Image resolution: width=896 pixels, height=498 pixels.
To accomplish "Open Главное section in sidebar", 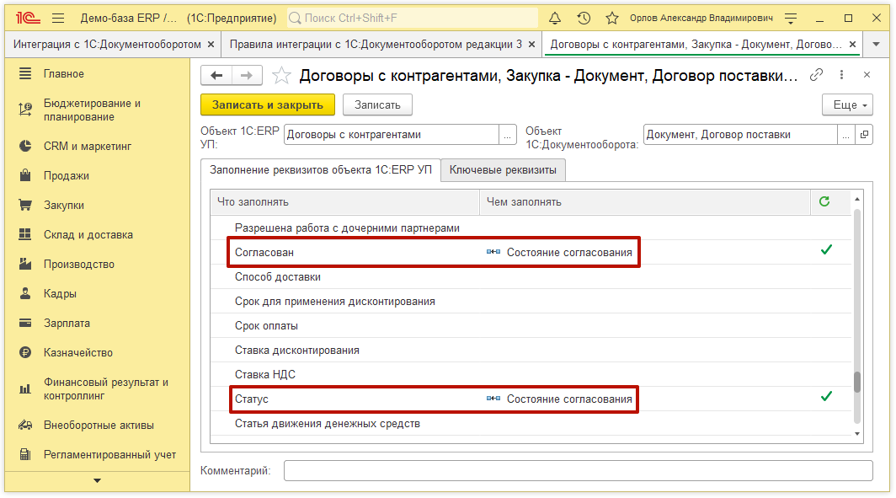I will point(63,74).
